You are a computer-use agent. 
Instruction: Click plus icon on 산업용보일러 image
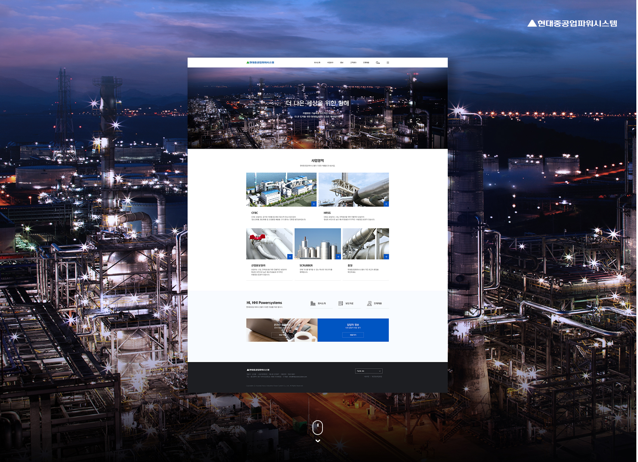[291, 257]
